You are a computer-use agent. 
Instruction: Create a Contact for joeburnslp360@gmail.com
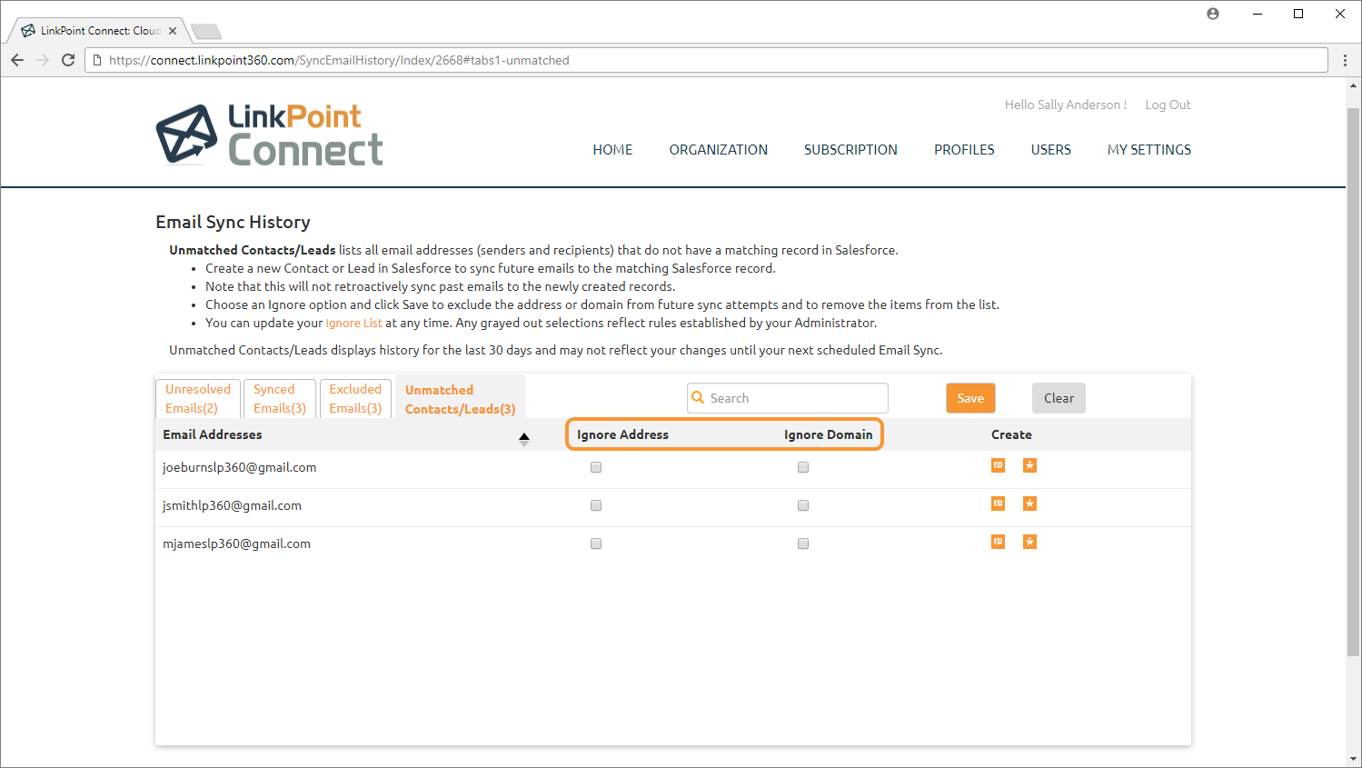click(x=998, y=465)
